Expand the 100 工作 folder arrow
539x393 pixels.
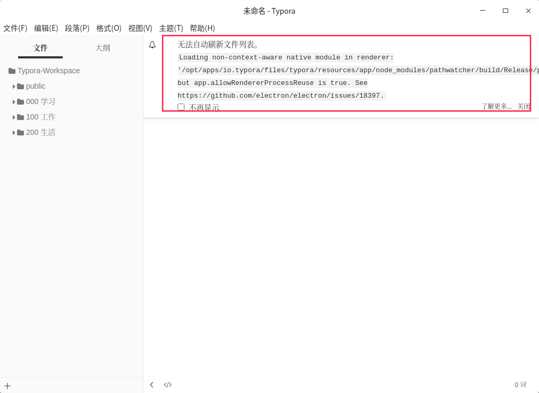(x=14, y=117)
